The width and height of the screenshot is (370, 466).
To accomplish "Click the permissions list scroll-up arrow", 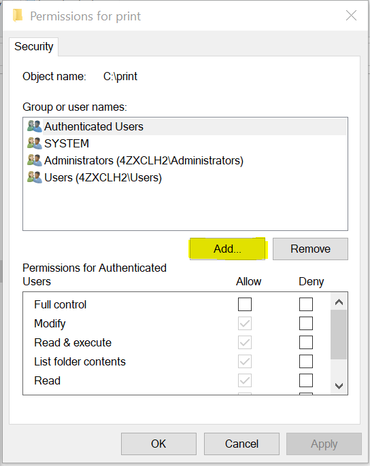I will click(x=339, y=302).
